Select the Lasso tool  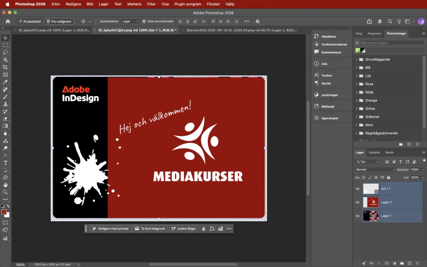tap(5, 53)
